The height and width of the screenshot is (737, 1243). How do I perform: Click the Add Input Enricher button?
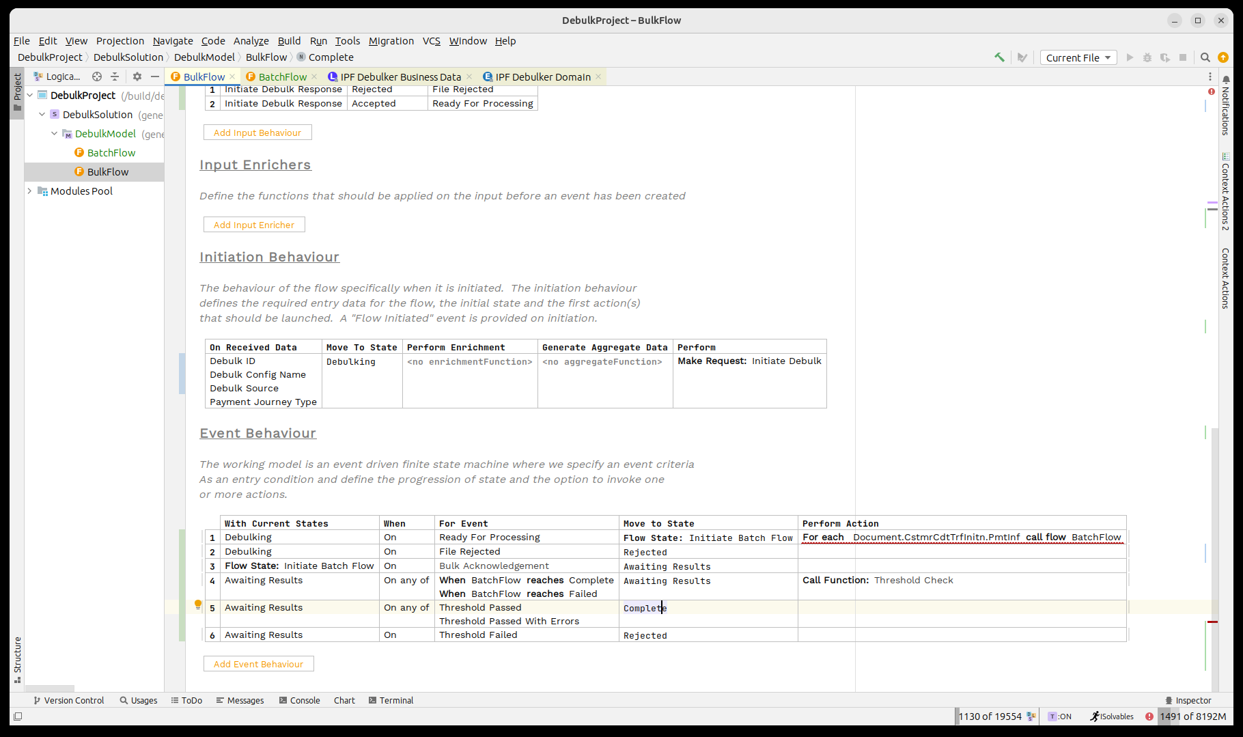click(254, 225)
